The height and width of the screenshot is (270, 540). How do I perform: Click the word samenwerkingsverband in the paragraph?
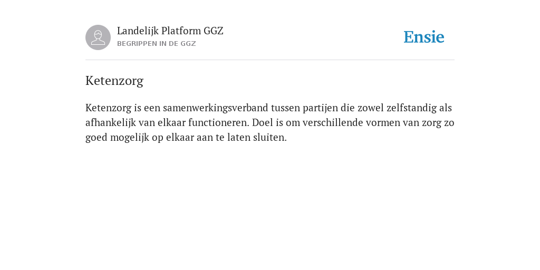215,108
